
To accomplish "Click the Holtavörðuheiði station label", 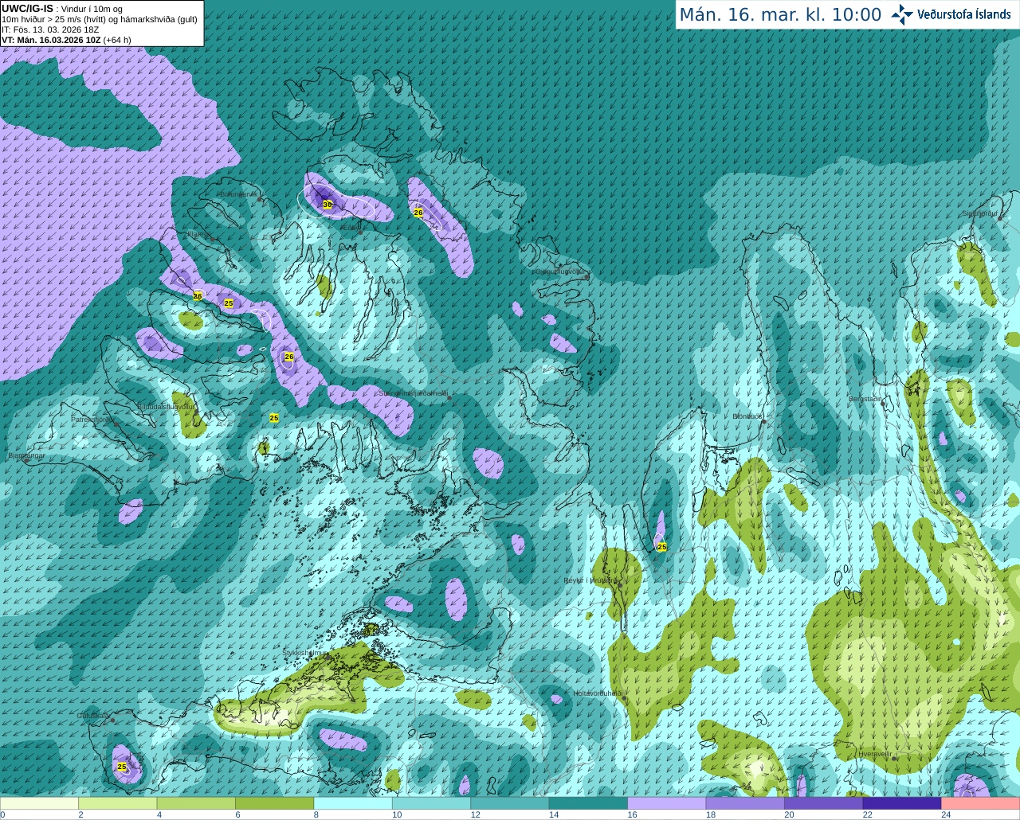I will (x=598, y=693).
